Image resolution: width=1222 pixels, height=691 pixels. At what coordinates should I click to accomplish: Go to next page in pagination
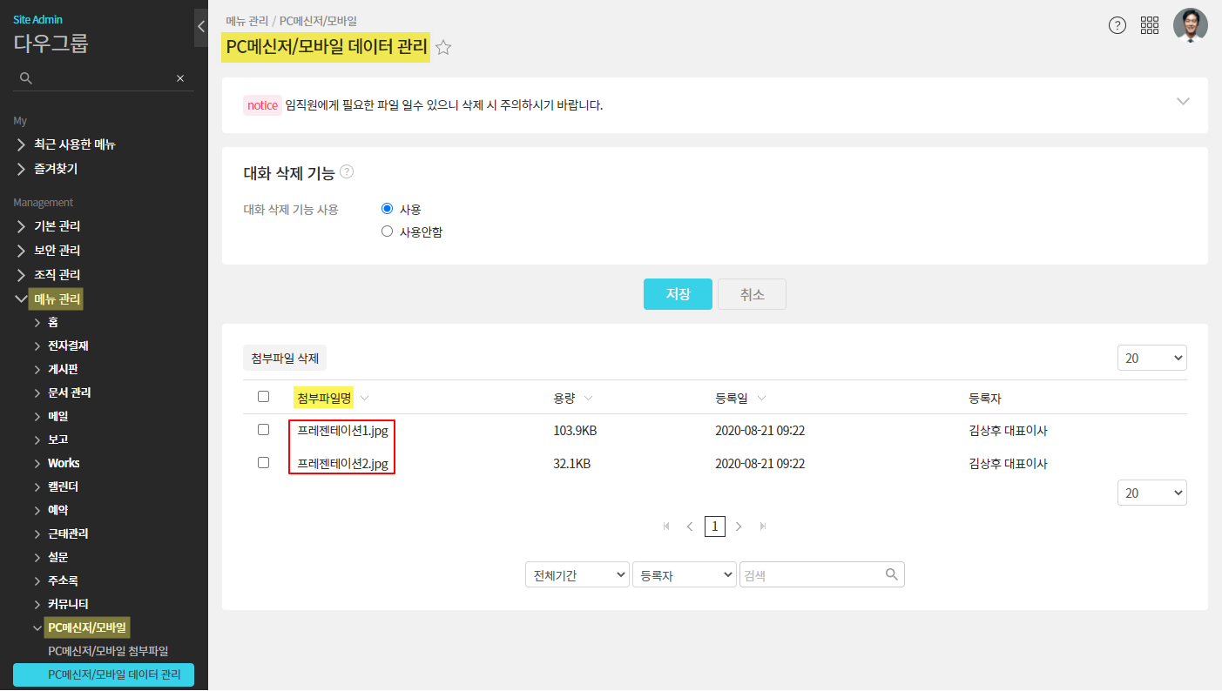click(x=739, y=527)
